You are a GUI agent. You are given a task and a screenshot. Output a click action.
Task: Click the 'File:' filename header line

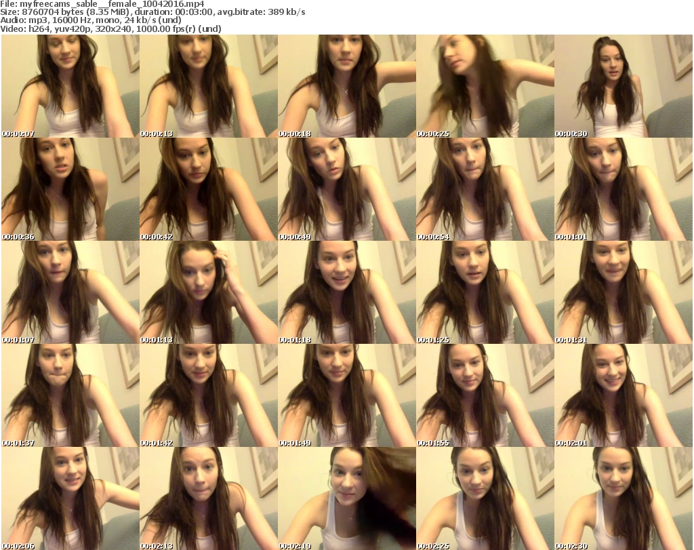tap(102, 4)
